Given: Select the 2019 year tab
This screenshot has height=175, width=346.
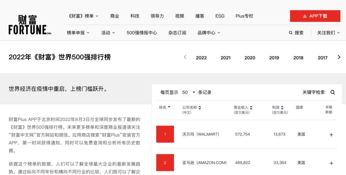Looking at the screenshot, I should click(x=274, y=58).
